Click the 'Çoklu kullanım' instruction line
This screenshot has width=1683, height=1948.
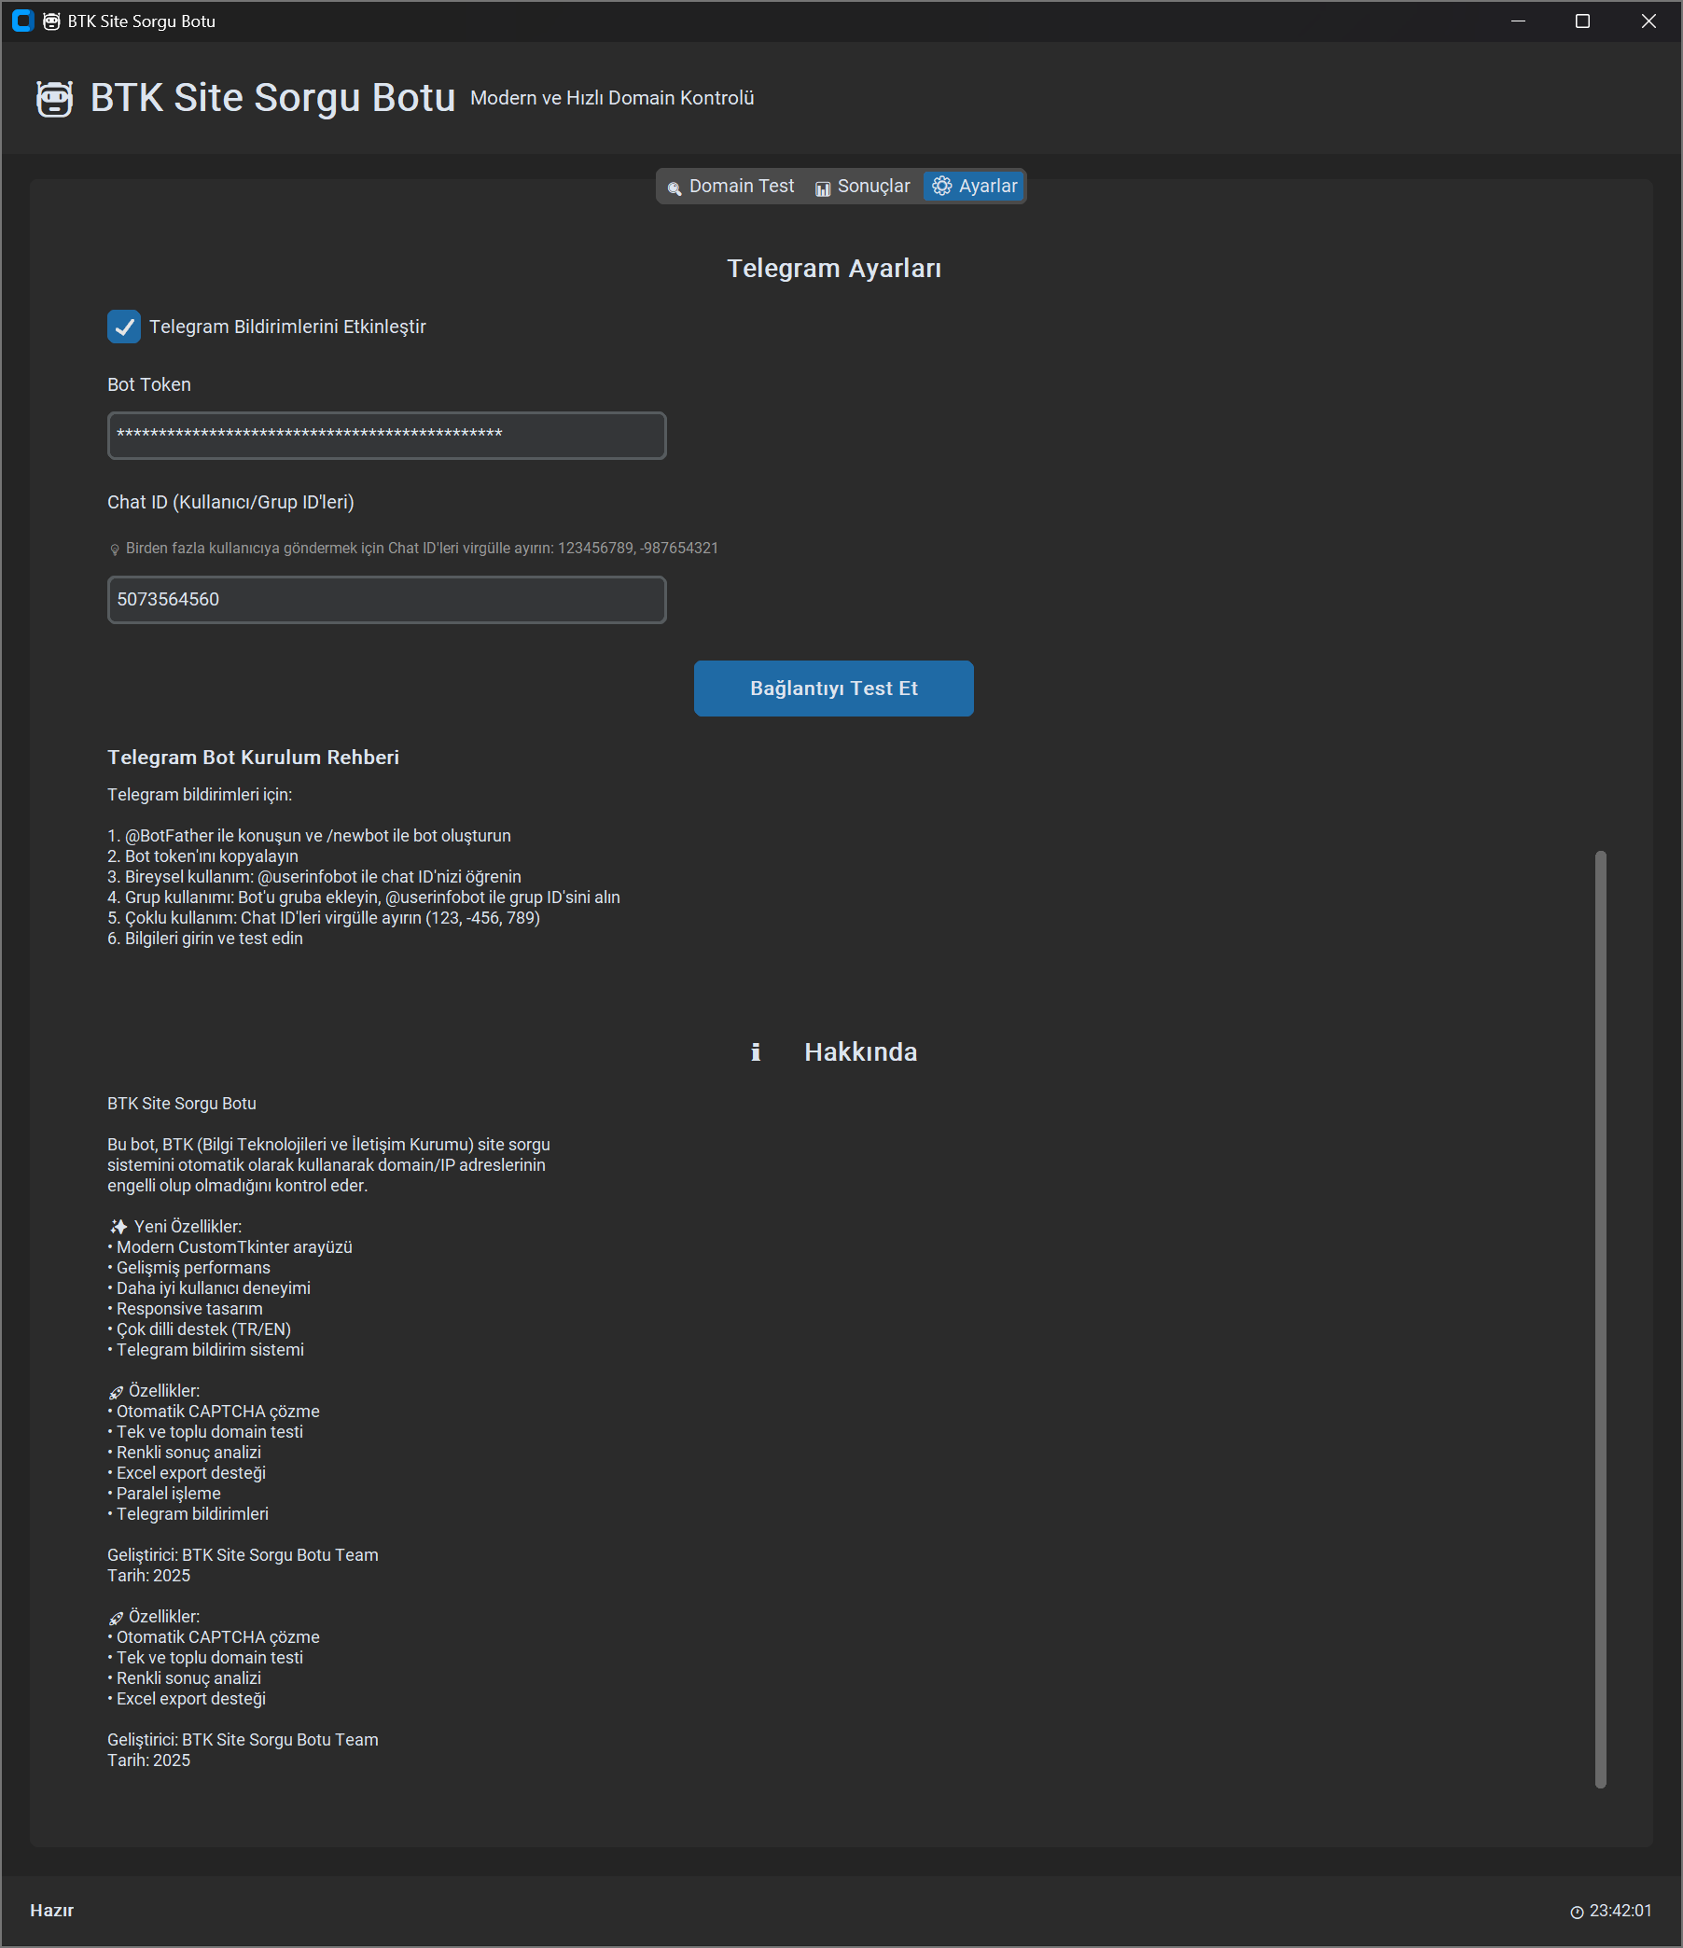point(324,918)
